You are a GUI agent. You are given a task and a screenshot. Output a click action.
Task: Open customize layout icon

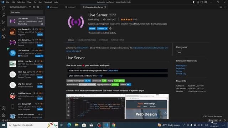(x=206, y=2)
